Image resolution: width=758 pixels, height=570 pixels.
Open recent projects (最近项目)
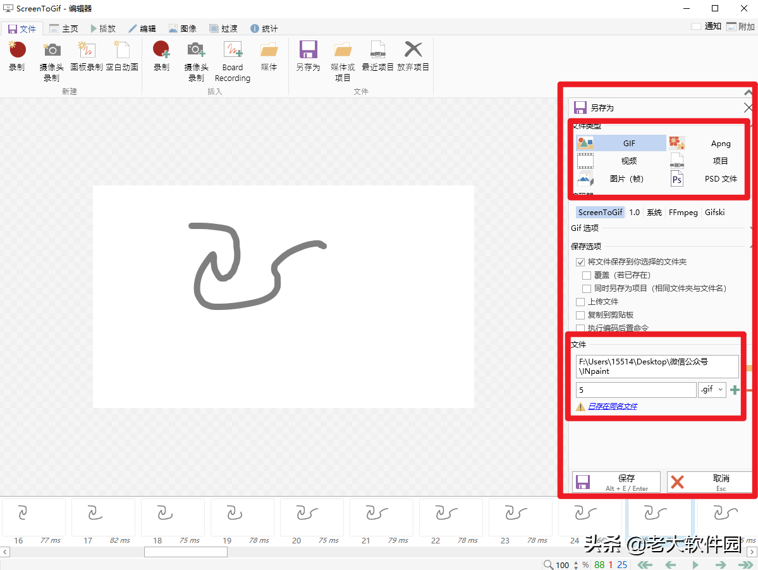click(377, 56)
